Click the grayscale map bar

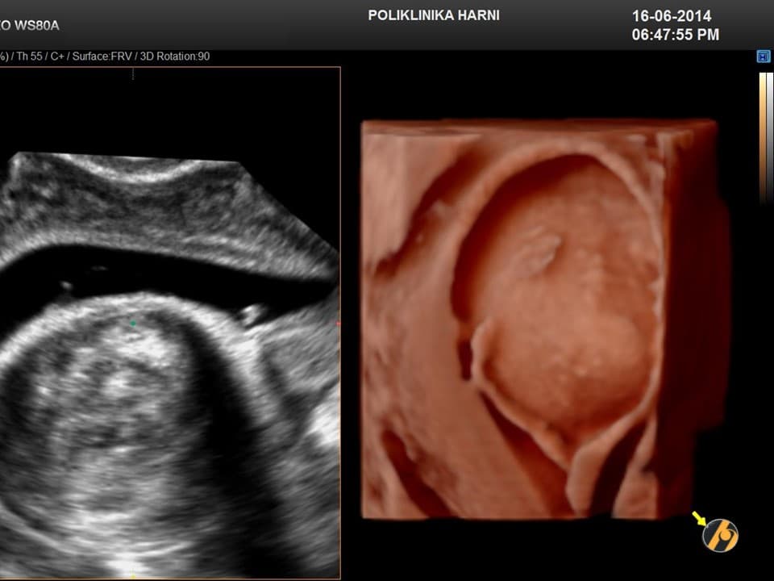click(x=770, y=137)
